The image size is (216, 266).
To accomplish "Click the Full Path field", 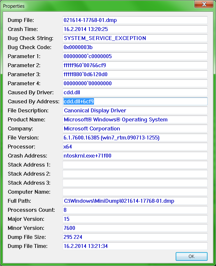I will click(x=135, y=201).
